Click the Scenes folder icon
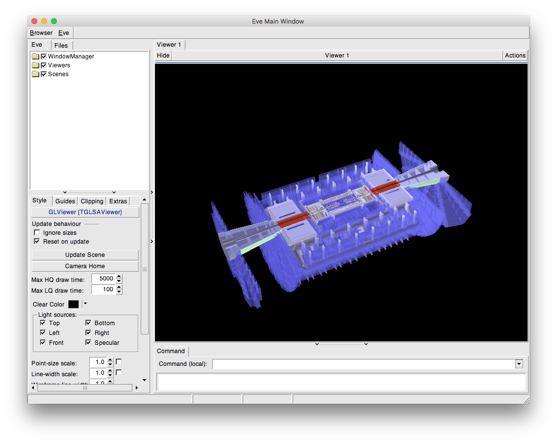557x443 pixels. 35,74
